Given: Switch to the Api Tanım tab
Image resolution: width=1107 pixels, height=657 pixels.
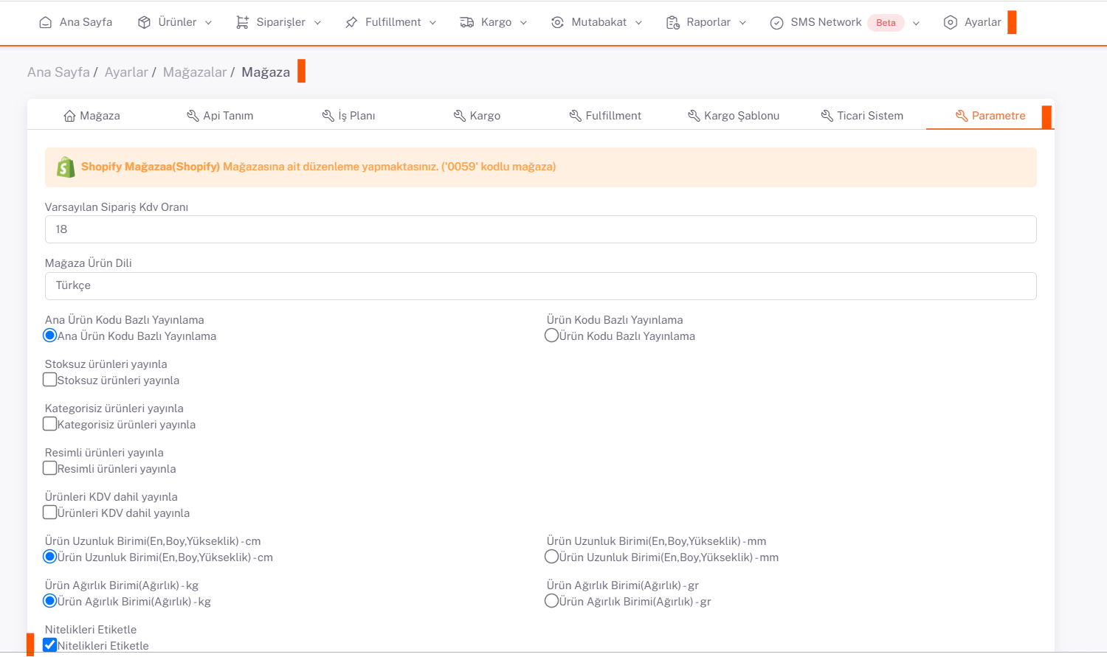Looking at the screenshot, I should point(220,116).
